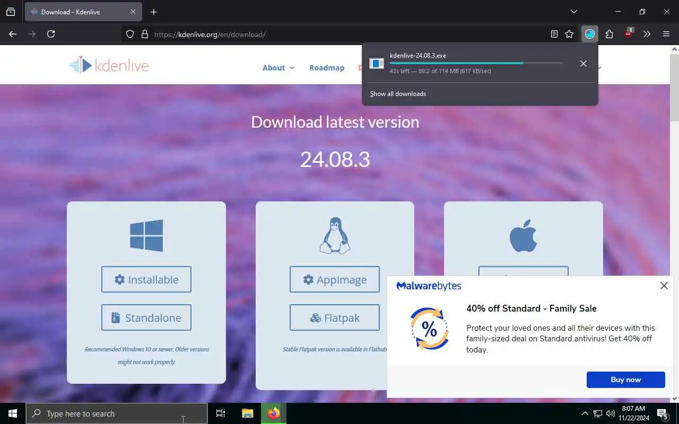Click the site padlock security icon
Viewport: 679px width, 424px height.
[144, 34]
